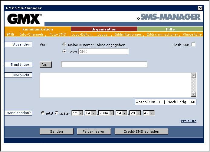Image resolution: width=210 pixels, height=152 pixels.
Task: Open the Preisliste link
Action: [189, 121]
